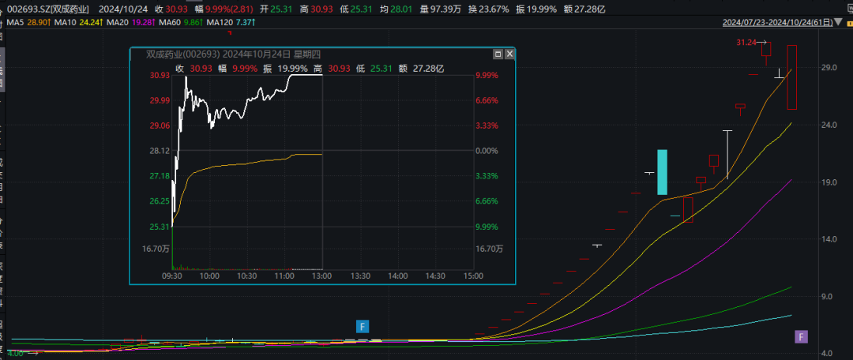This screenshot has width=853, height=360.
Task: Click the latest tall red candlestick
Action: (x=791, y=77)
